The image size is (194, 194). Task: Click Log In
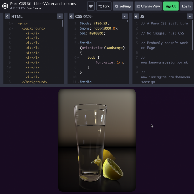click(x=186, y=6)
